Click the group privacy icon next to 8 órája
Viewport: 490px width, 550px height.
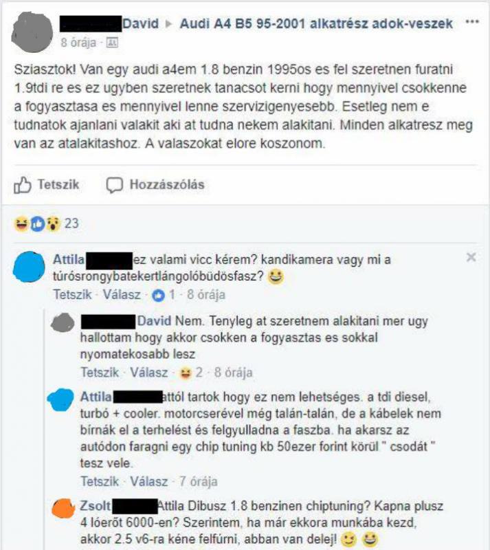[112, 43]
